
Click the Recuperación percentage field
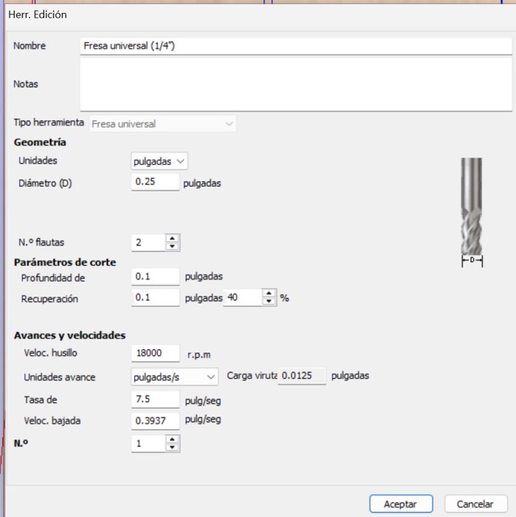tap(243, 298)
